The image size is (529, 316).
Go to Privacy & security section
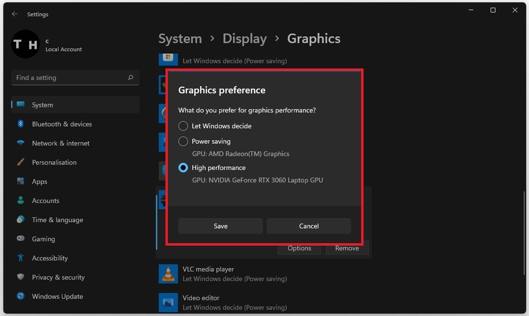58,277
